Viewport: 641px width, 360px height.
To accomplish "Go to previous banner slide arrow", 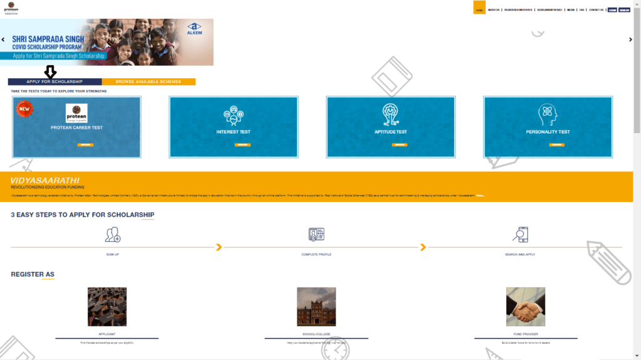I will [x=3, y=39].
